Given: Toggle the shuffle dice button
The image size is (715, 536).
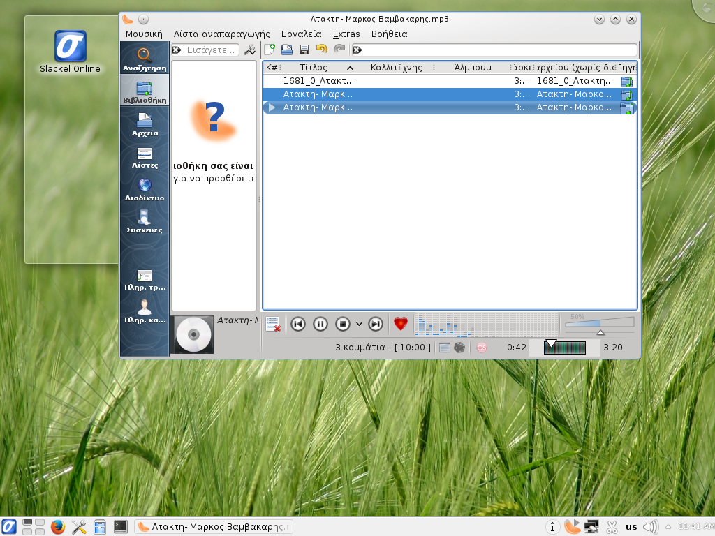Looking at the screenshot, I should (x=459, y=348).
